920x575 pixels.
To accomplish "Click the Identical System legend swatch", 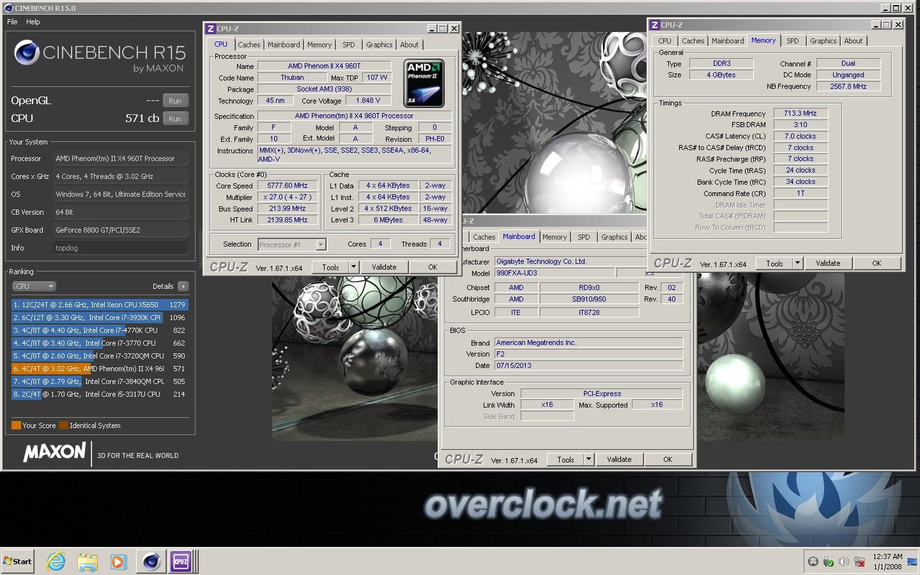I will [63, 425].
